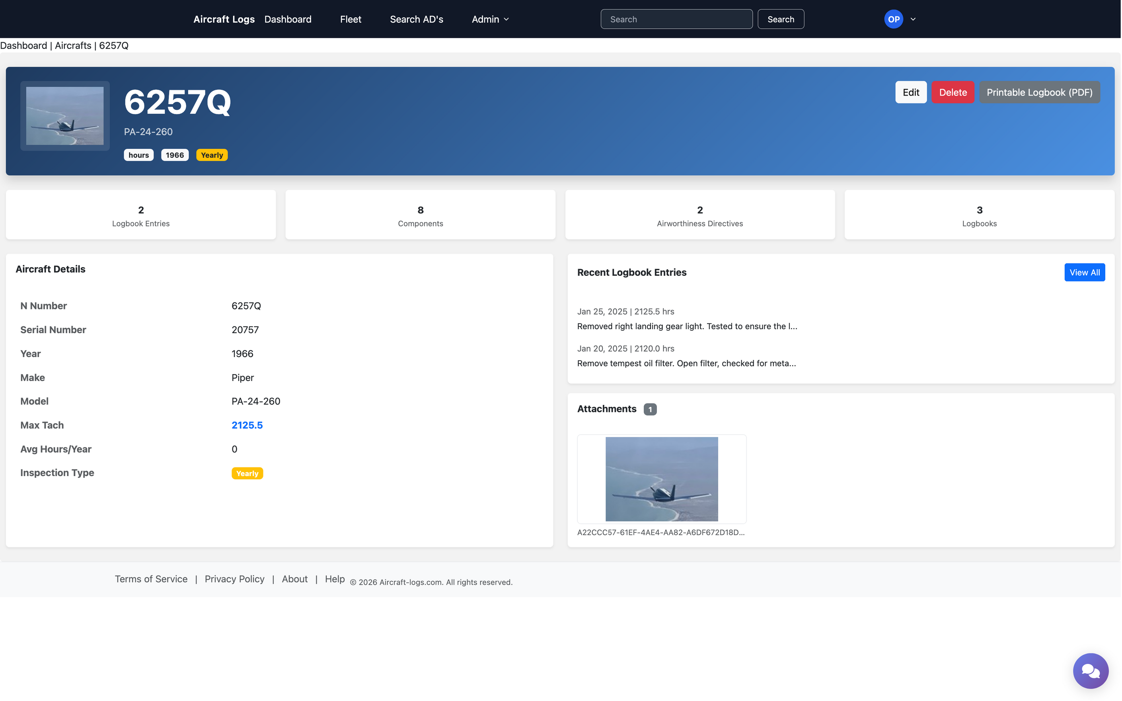Click the Edit aircraft button
This screenshot has height=701, width=1122.
click(x=910, y=92)
